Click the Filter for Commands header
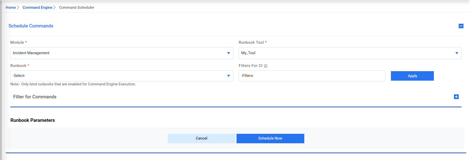The image size is (470, 160). click(x=35, y=97)
